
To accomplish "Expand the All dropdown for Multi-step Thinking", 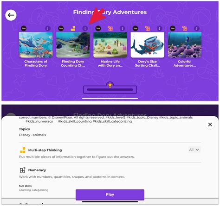I will point(194,150).
